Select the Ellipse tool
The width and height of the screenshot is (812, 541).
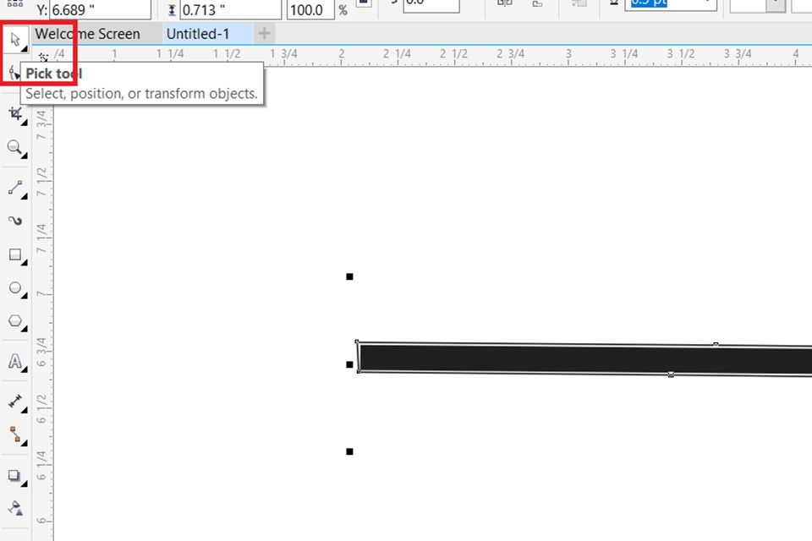point(15,288)
